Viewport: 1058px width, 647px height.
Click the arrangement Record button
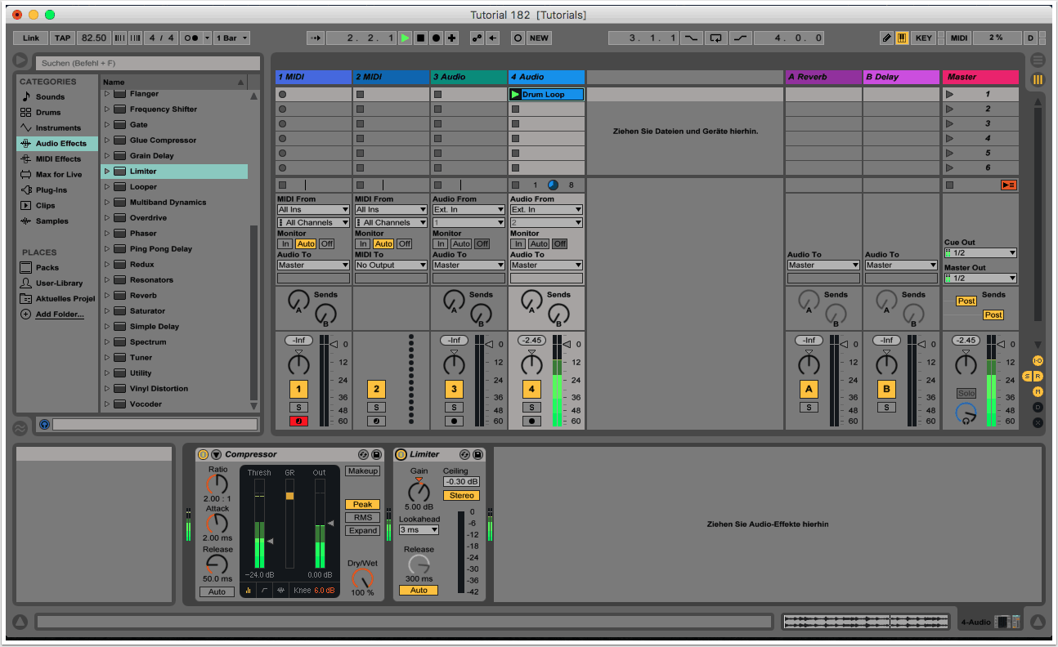pyautogui.click(x=436, y=38)
